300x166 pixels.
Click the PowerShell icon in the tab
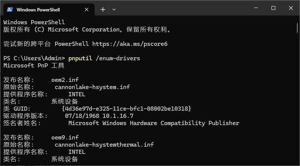[x=10, y=9]
